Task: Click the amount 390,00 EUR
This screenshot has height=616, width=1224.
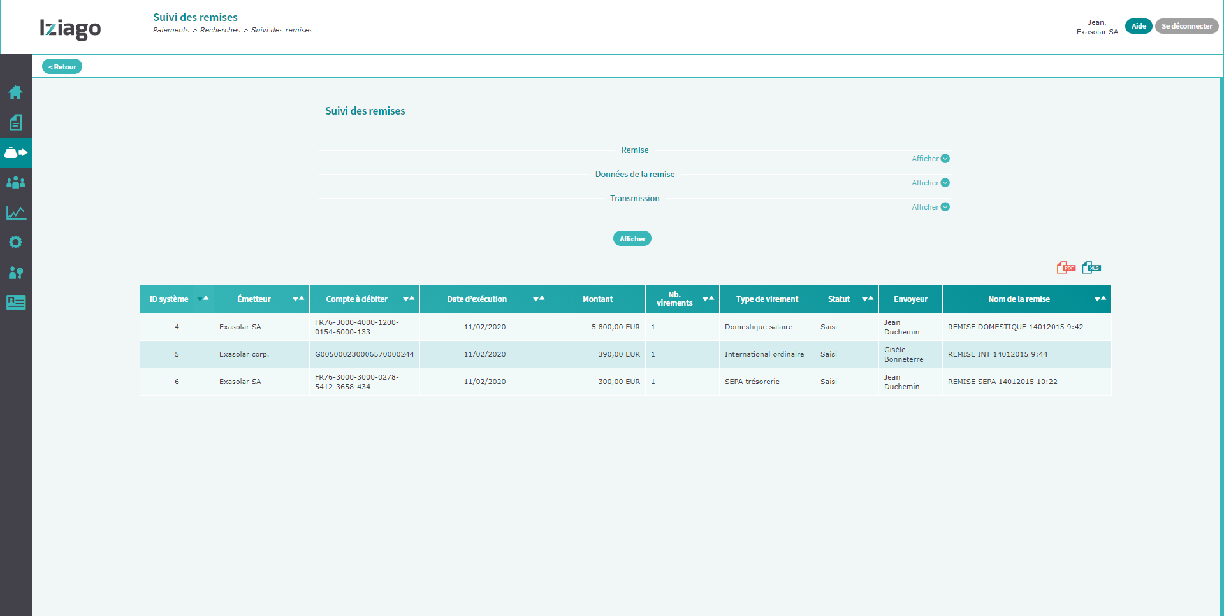Action: [x=619, y=354]
